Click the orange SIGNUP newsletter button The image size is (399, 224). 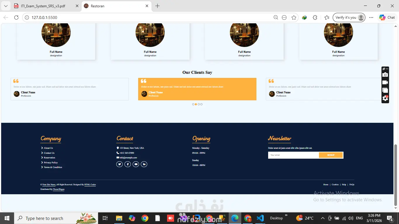click(x=331, y=155)
